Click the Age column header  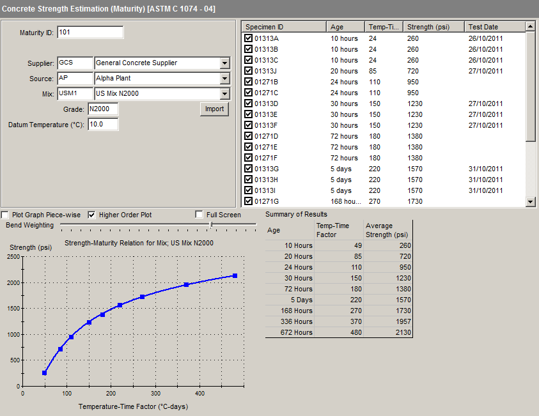click(346, 27)
